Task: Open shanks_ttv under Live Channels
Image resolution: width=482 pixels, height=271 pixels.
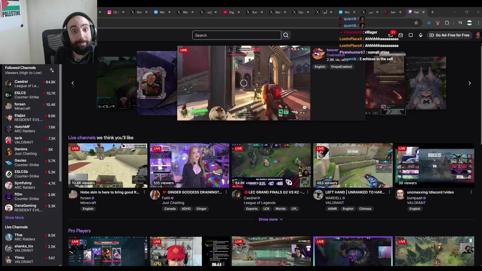Action: point(30,248)
